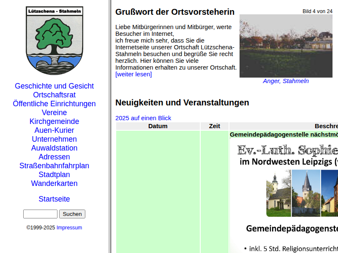Viewport: 338px width, 253px height.
Task: Open Öffentliche Einrichtungen link
Action: (x=54, y=104)
